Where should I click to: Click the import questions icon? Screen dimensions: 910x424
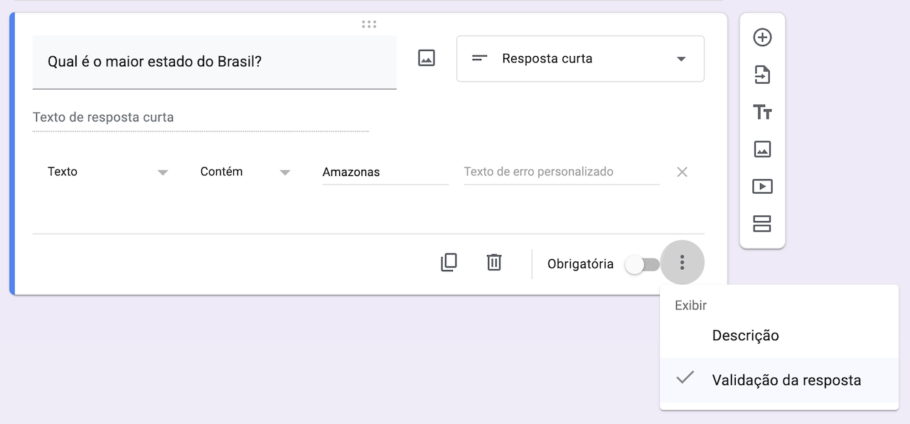[762, 75]
